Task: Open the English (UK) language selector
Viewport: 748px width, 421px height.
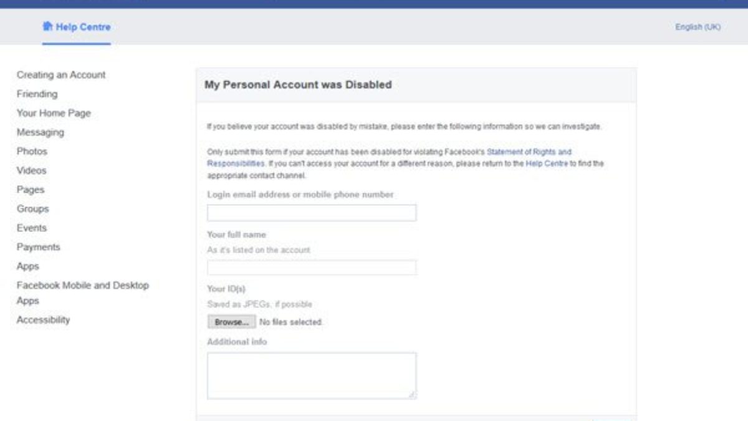Action: tap(698, 27)
